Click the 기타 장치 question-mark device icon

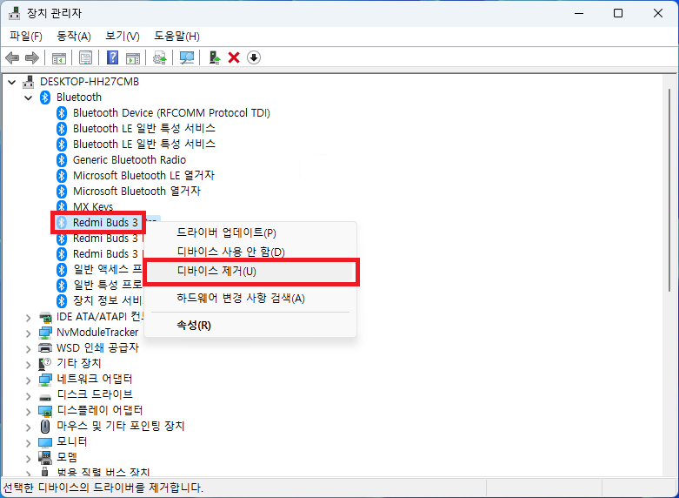45,364
